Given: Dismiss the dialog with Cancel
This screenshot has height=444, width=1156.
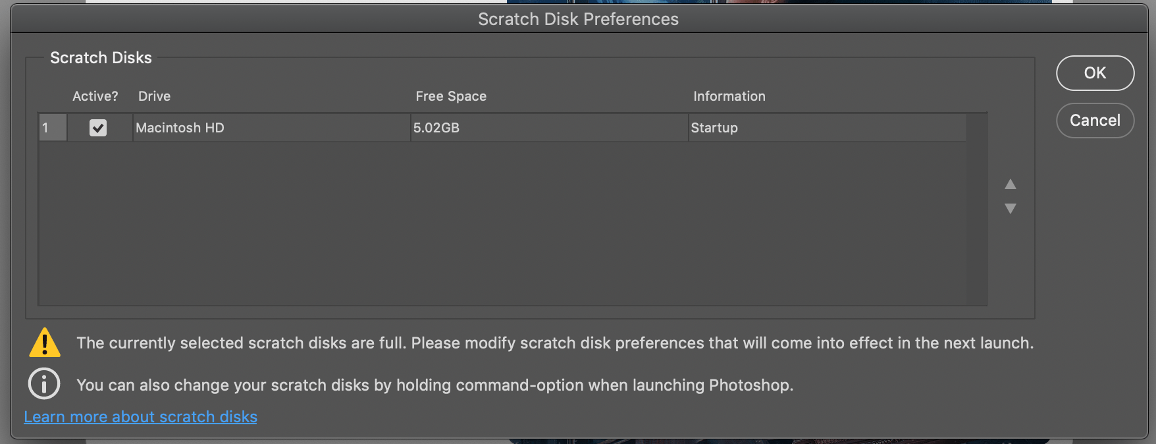Looking at the screenshot, I should (1095, 121).
